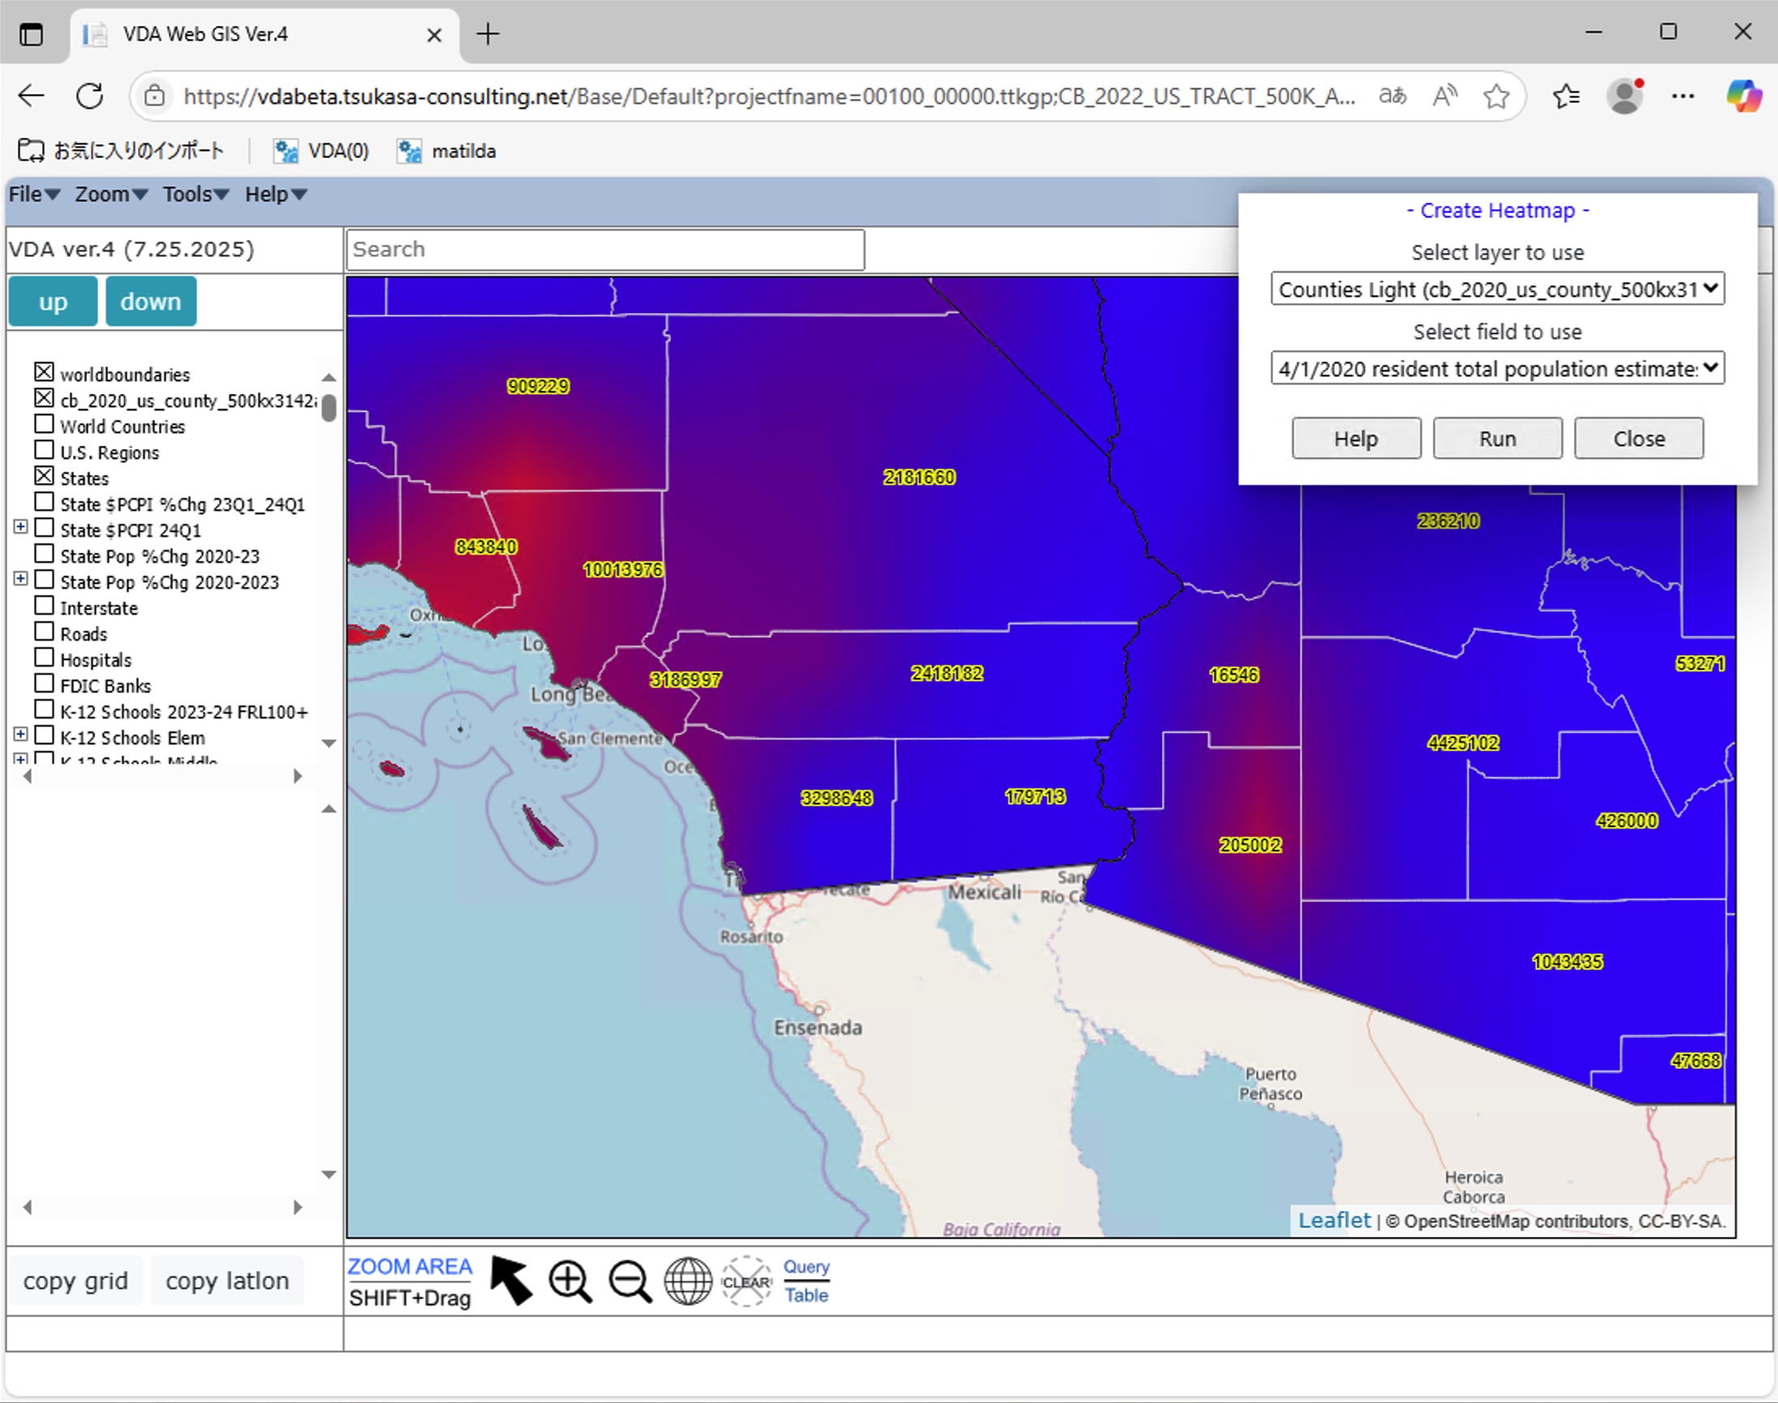The height and width of the screenshot is (1403, 1778).
Task: Select the arrow pointer tool
Action: pyautogui.click(x=511, y=1280)
